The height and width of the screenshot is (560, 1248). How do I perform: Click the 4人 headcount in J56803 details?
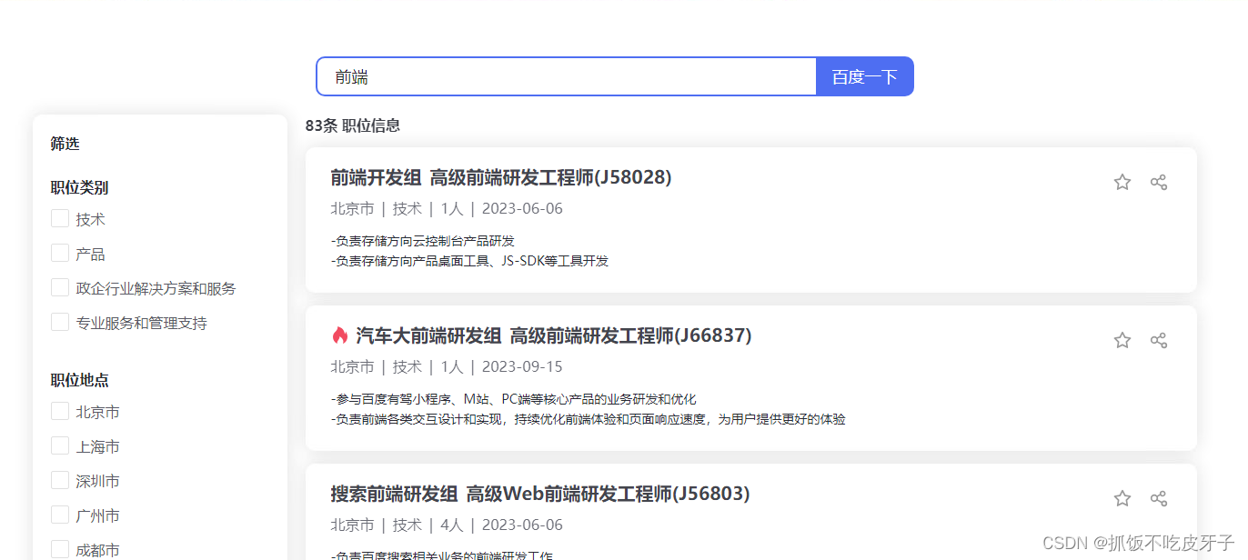coord(452,525)
